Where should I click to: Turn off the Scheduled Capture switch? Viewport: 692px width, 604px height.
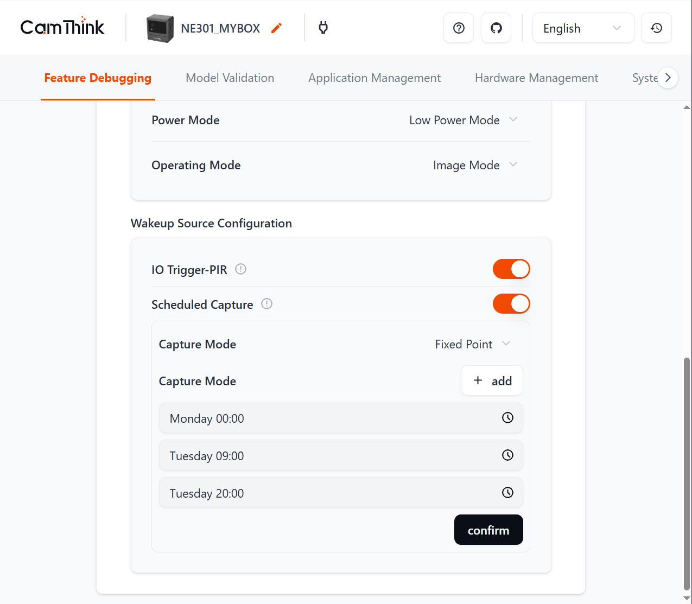tap(511, 304)
